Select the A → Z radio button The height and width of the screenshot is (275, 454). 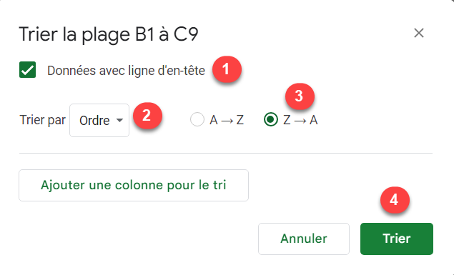point(197,119)
